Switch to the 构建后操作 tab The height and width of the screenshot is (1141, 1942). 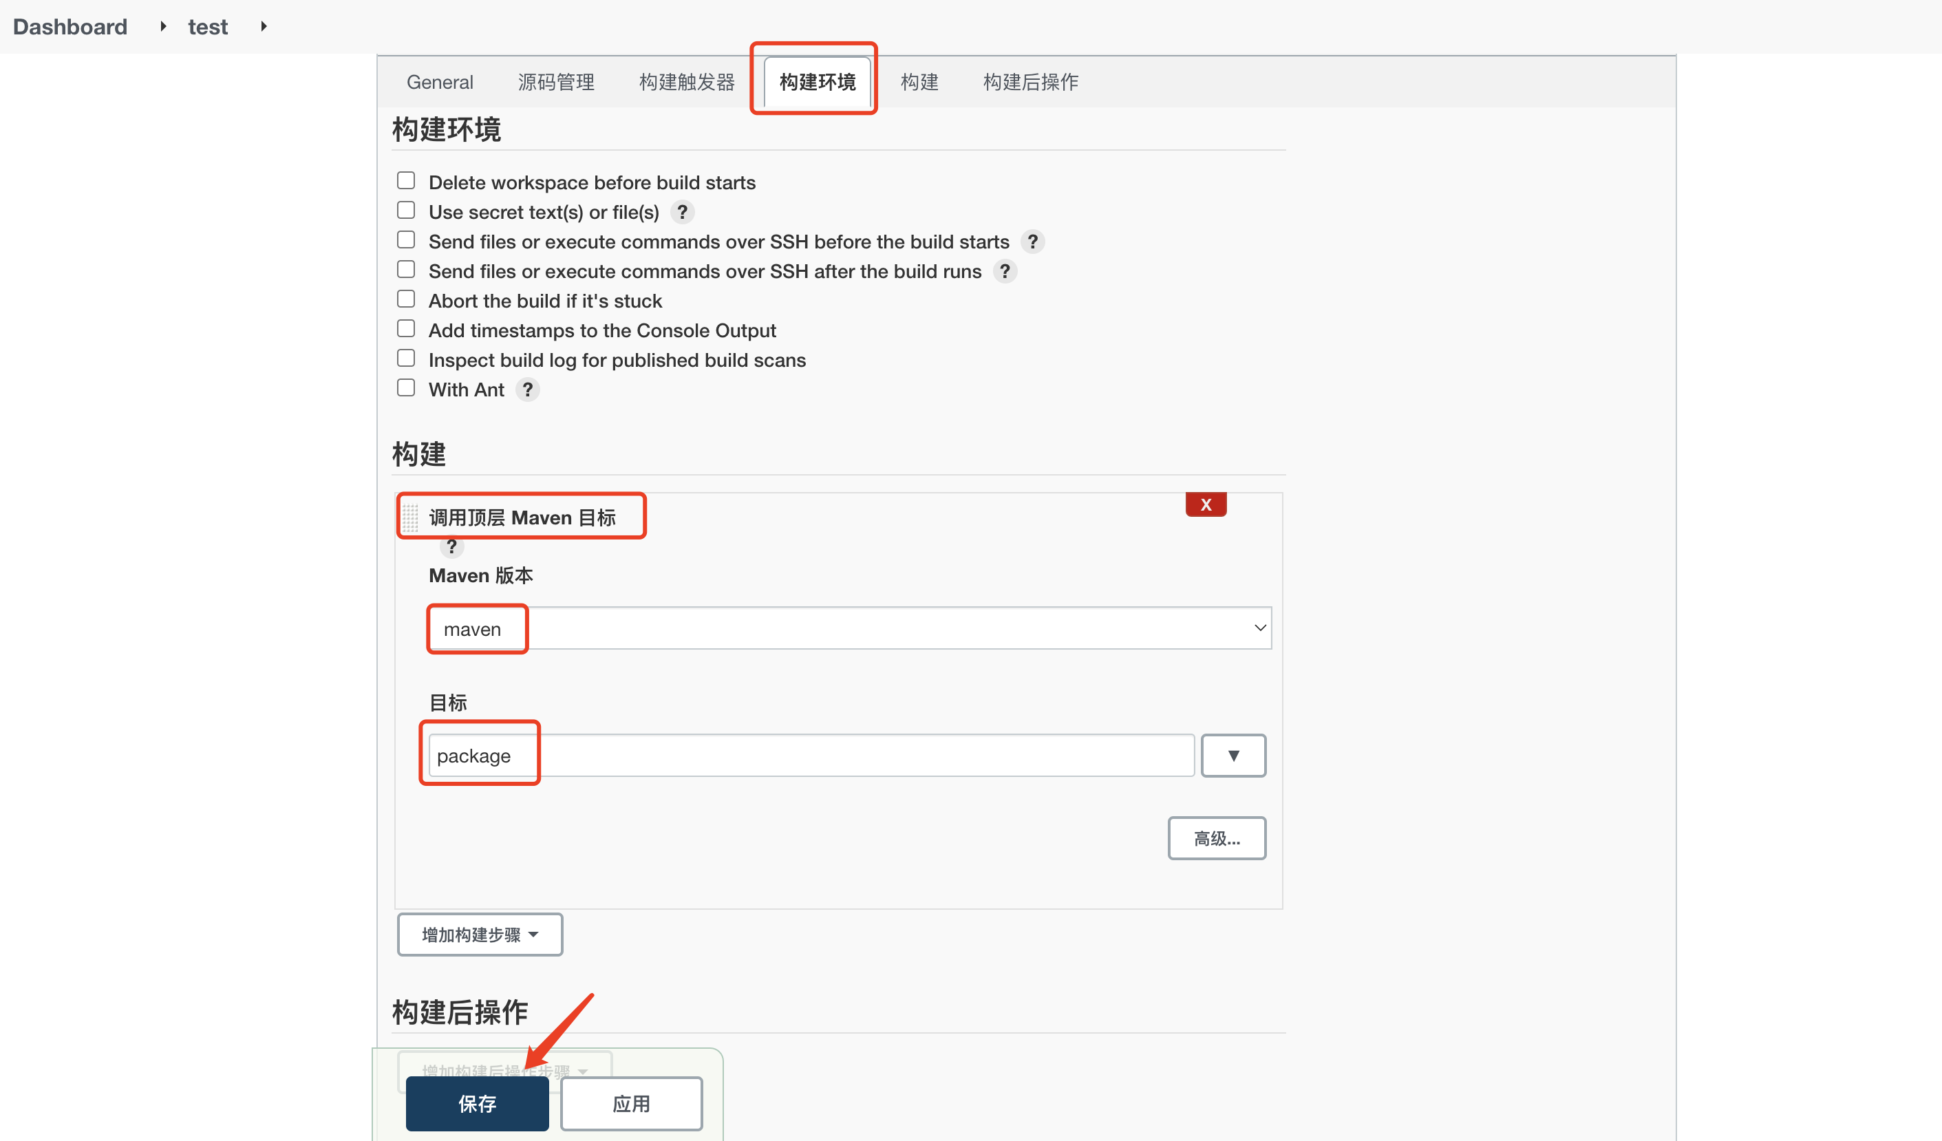1030,82
